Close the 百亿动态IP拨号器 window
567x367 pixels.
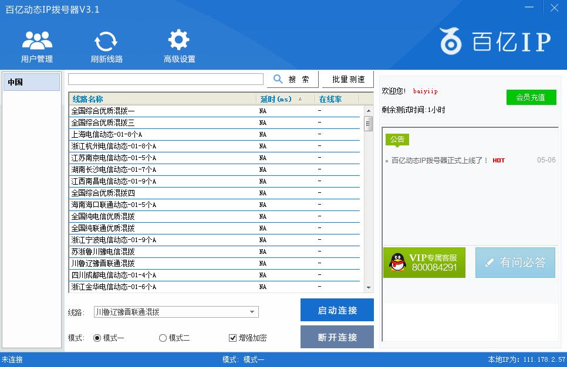(554, 8)
